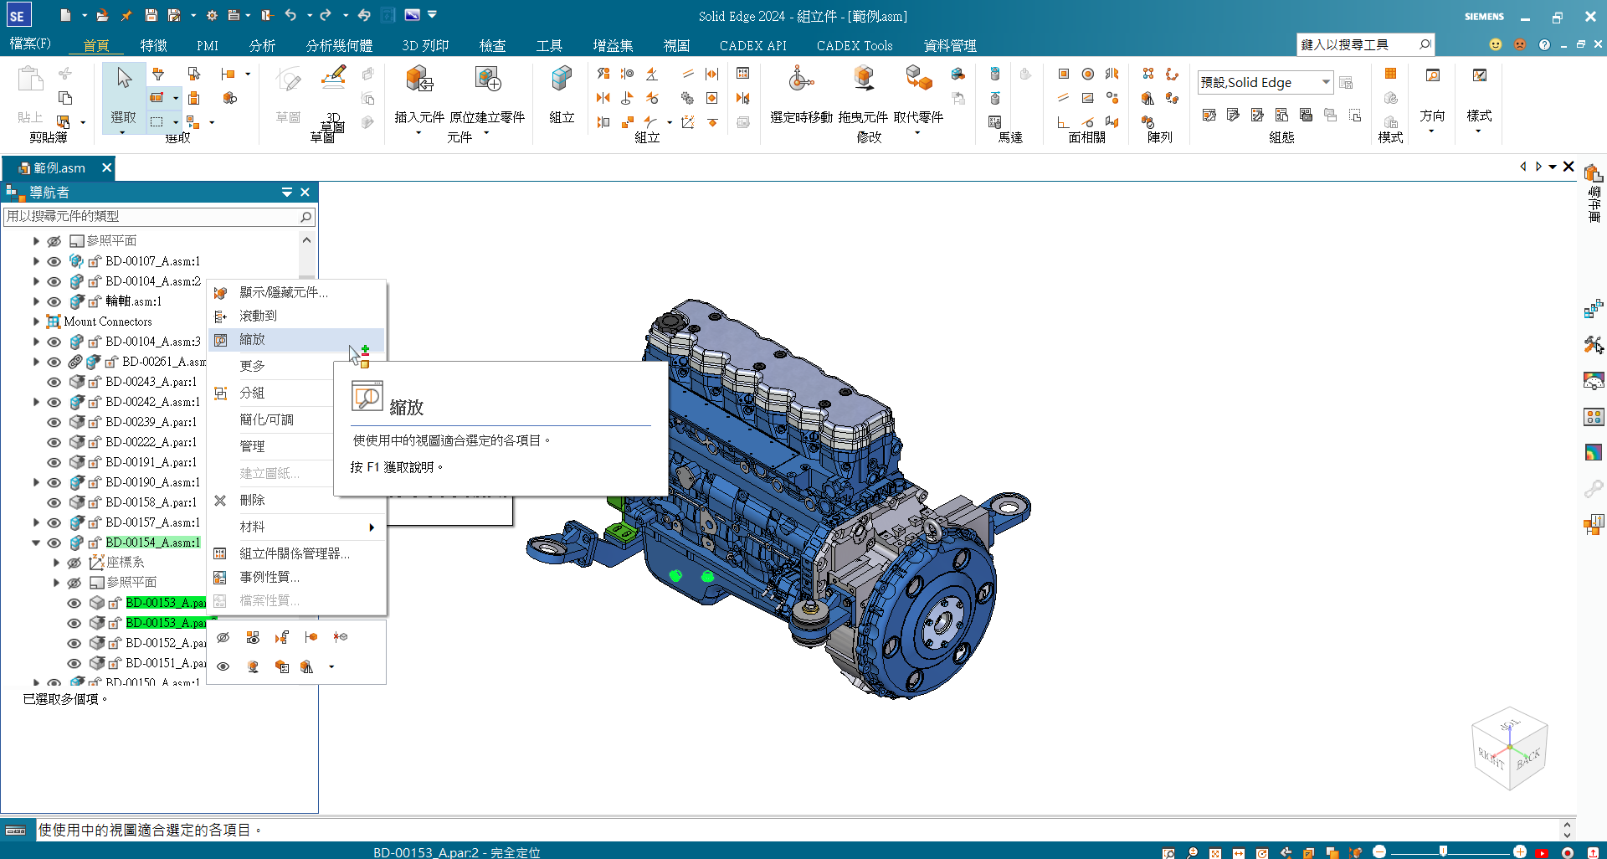This screenshot has height=859, width=1607.
Task: Switch to the 檢查 ribbon tab
Action: 492,45
